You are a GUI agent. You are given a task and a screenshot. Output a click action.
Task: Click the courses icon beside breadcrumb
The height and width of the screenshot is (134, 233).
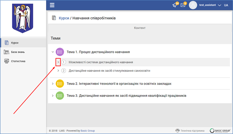coord(54,18)
